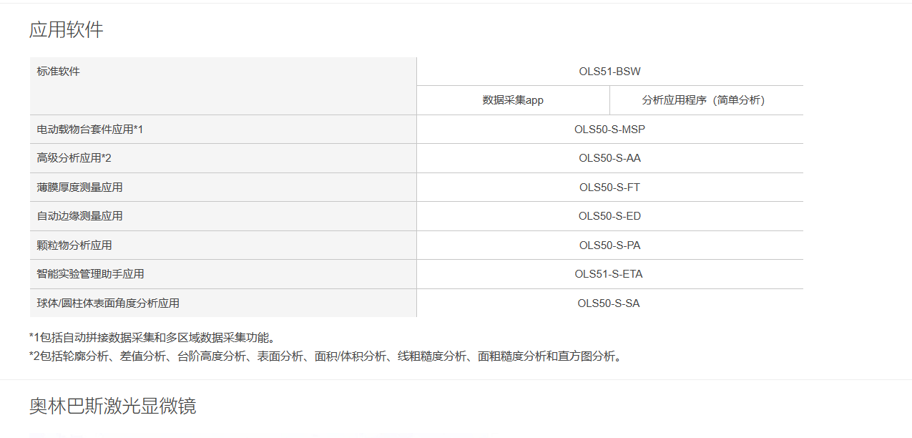Click the OLS50-S-AA value
This screenshot has height=438, width=912.
point(610,158)
